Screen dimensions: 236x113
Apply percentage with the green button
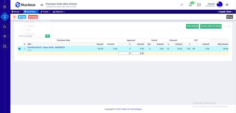click(x=47, y=36)
